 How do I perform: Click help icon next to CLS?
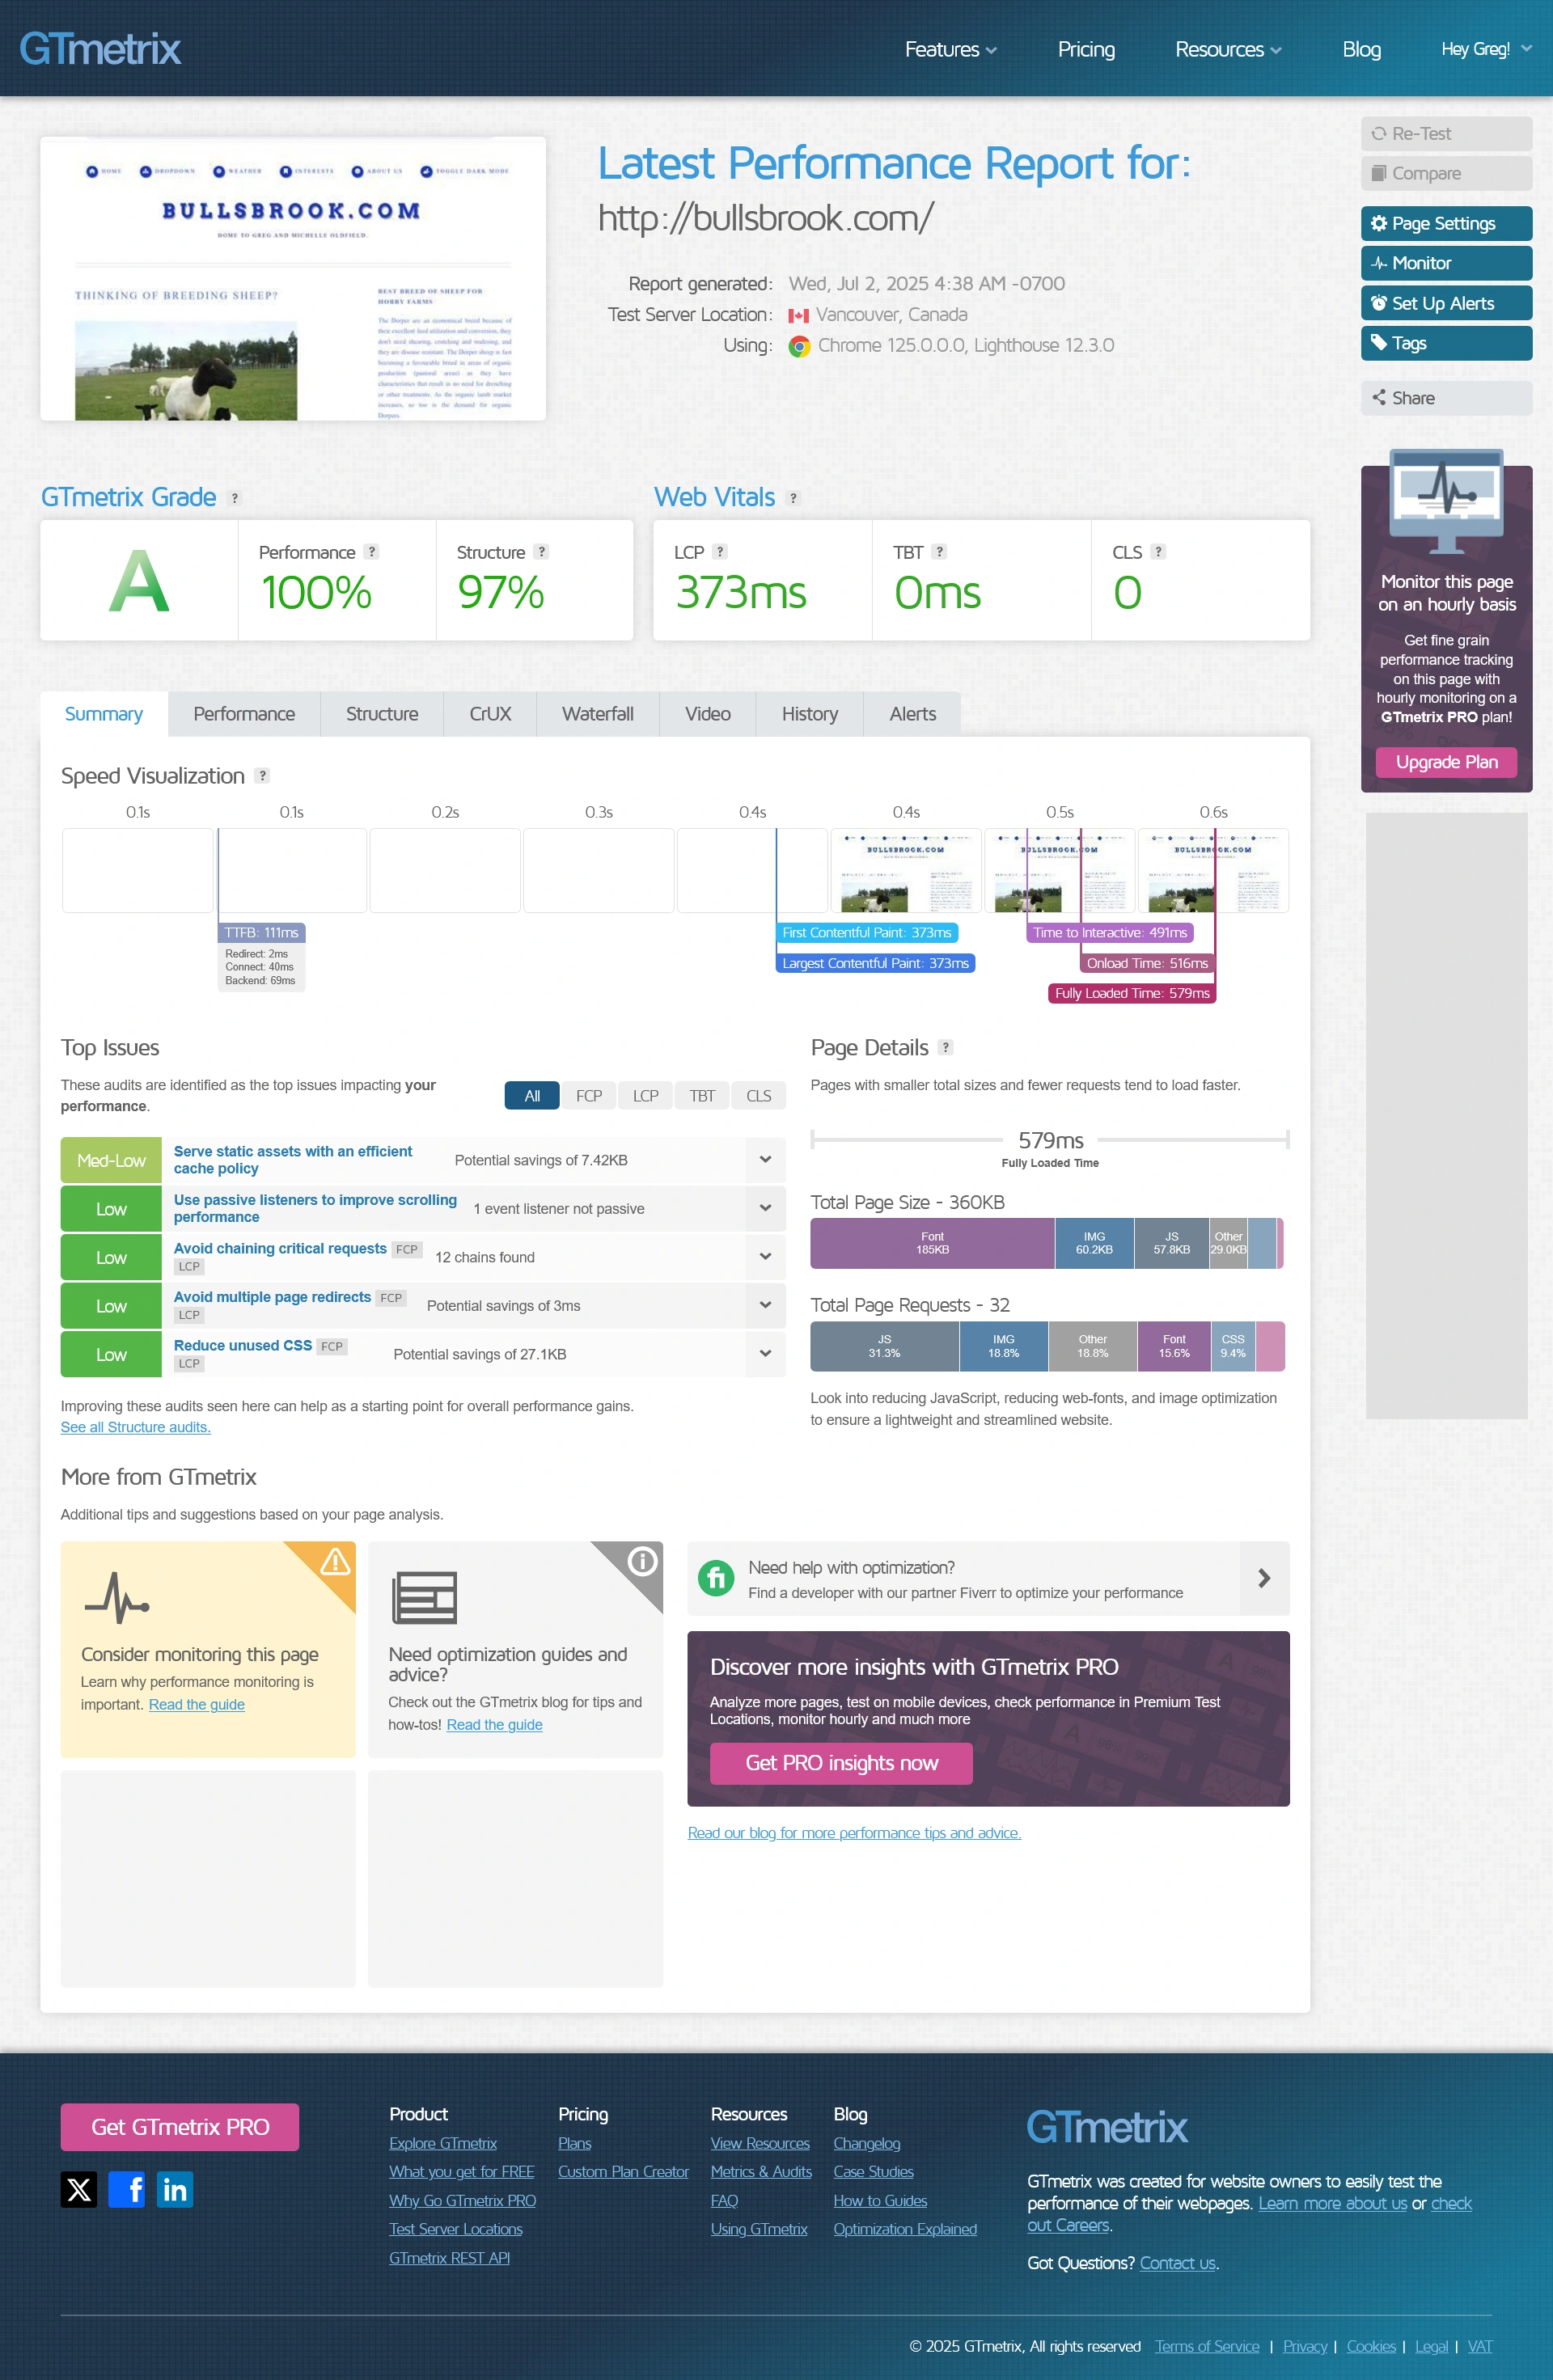click(x=1158, y=551)
